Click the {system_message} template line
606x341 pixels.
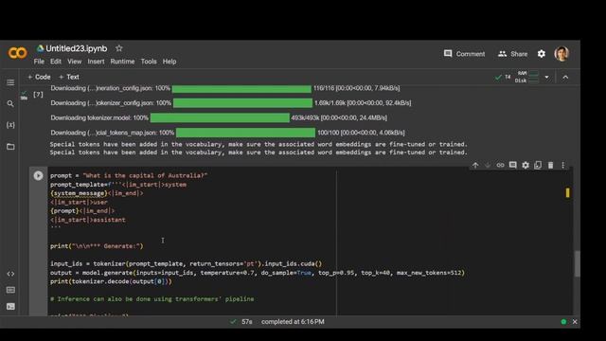tap(97, 193)
